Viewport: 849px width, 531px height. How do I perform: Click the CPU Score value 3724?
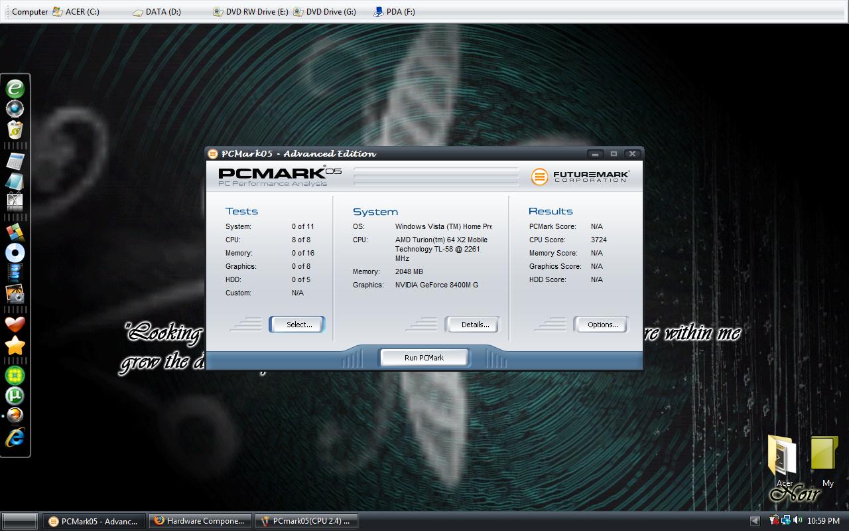[x=599, y=240]
